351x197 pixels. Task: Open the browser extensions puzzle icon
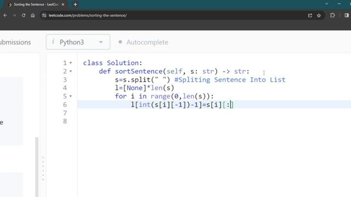point(332,15)
